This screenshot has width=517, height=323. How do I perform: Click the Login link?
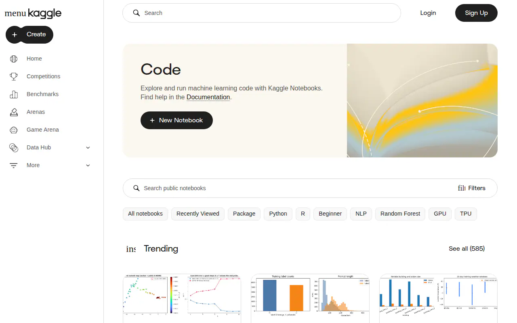point(428,13)
